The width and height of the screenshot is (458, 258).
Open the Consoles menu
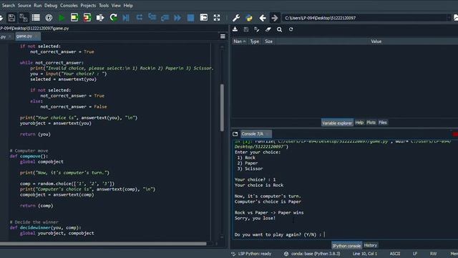[x=69, y=5]
